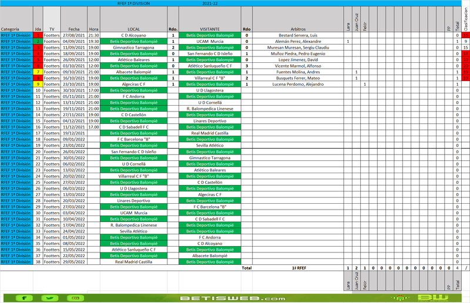Click the 'VISITANTE' column header
The image size is (470, 303).
210,19
